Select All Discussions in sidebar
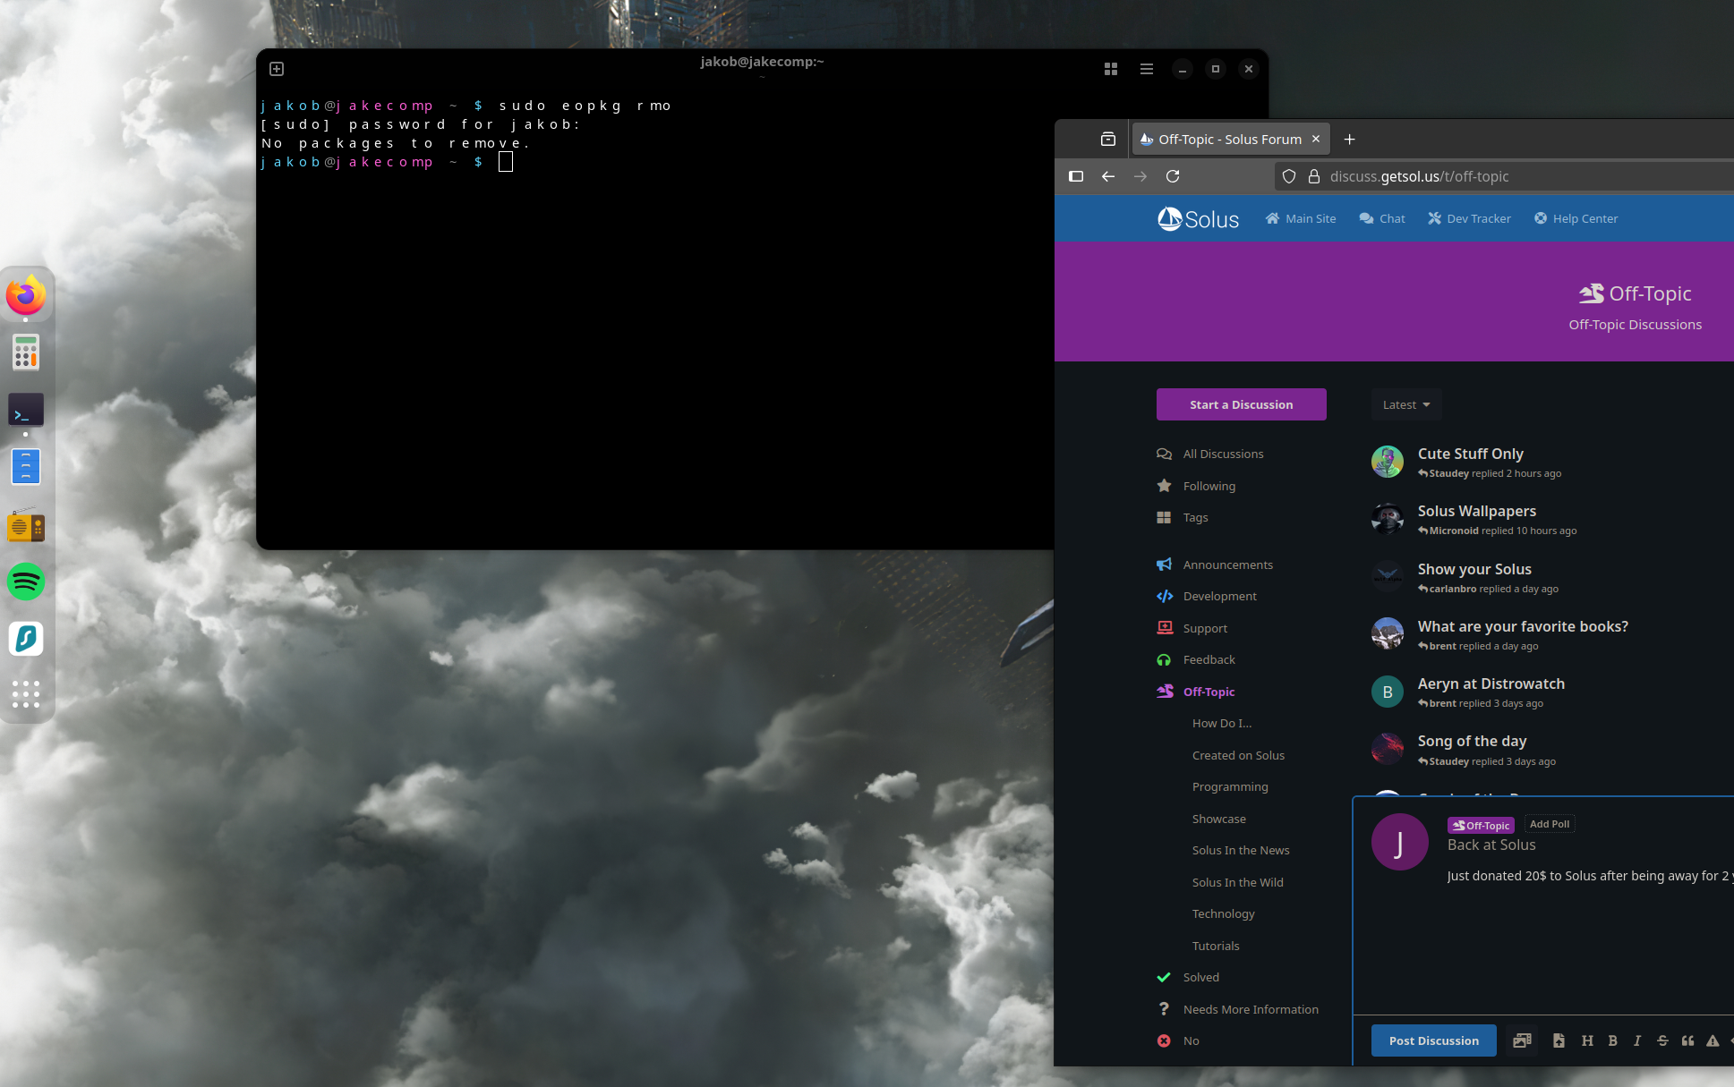The image size is (1734, 1087). [x=1210, y=454]
